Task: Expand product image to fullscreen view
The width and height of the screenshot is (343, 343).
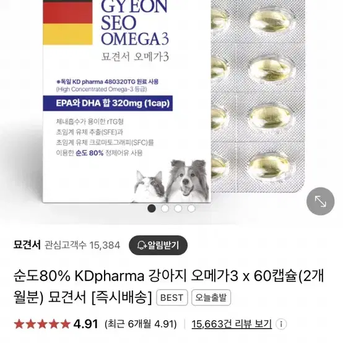Action: 320,201
